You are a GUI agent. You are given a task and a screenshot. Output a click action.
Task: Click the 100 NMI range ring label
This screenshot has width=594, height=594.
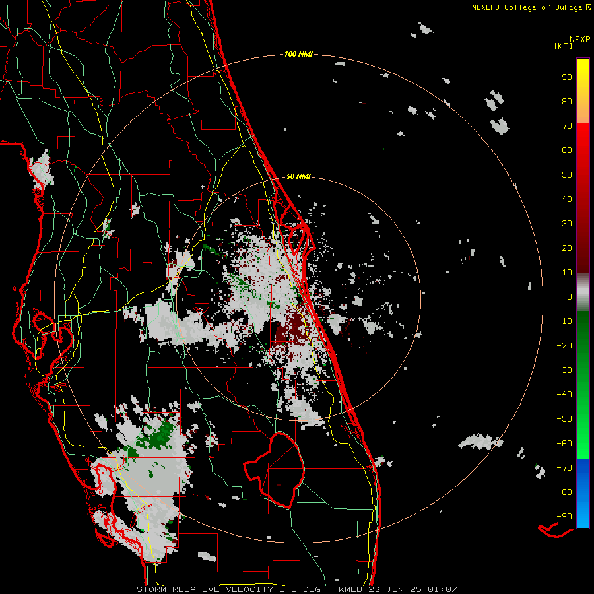pos(298,55)
